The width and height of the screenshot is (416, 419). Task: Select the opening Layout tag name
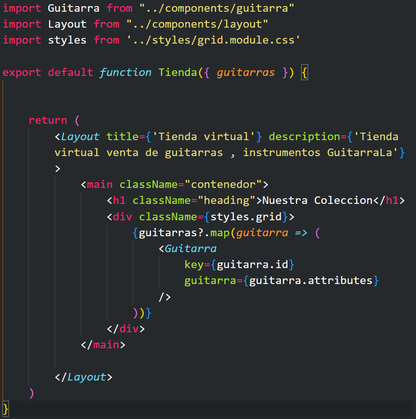[80, 136]
